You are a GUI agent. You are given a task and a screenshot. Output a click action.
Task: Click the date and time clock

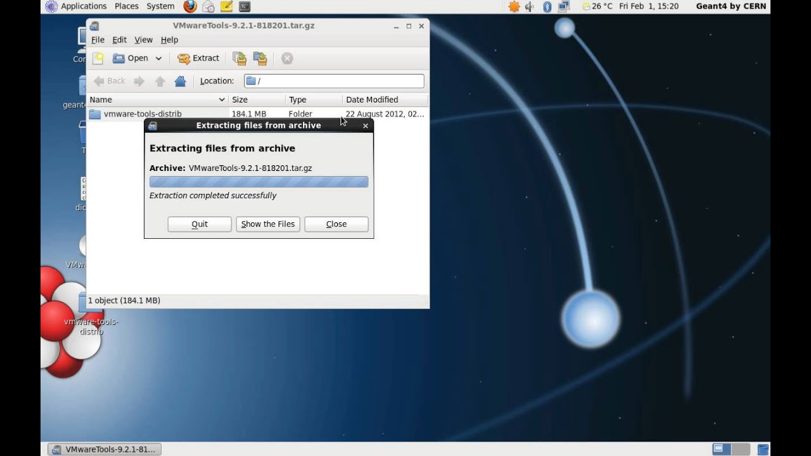648,6
